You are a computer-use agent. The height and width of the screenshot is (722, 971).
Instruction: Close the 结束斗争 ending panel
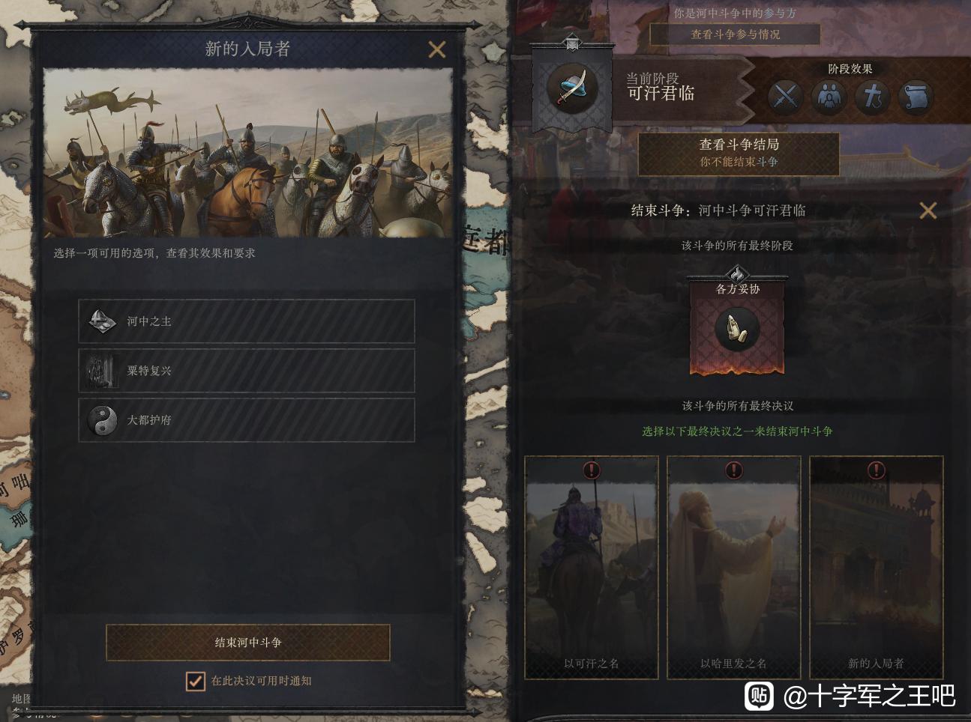[x=928, y=210]
